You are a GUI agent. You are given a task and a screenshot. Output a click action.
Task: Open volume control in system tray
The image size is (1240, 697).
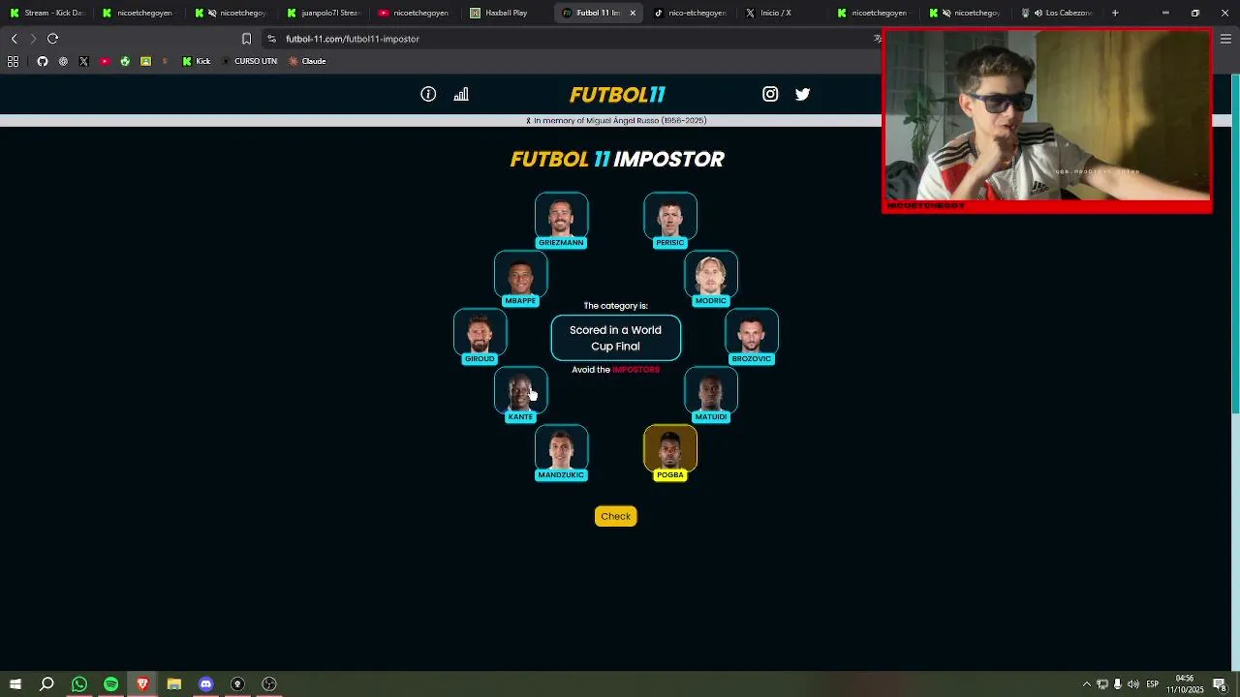coord(1133,684)
